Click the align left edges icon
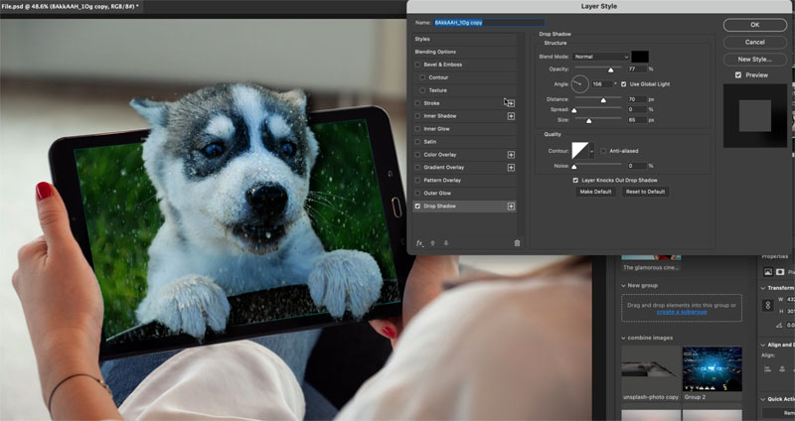The width and height of the screenshot is (795, 421). [x=766, y=369]
